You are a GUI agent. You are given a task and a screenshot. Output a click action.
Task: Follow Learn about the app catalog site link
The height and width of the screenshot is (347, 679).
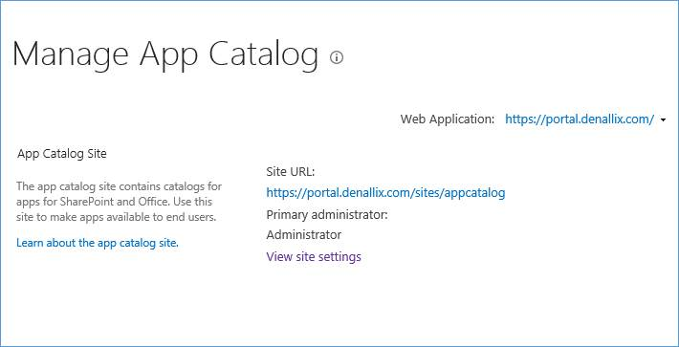pyautogui.click(x=98, y=243)
